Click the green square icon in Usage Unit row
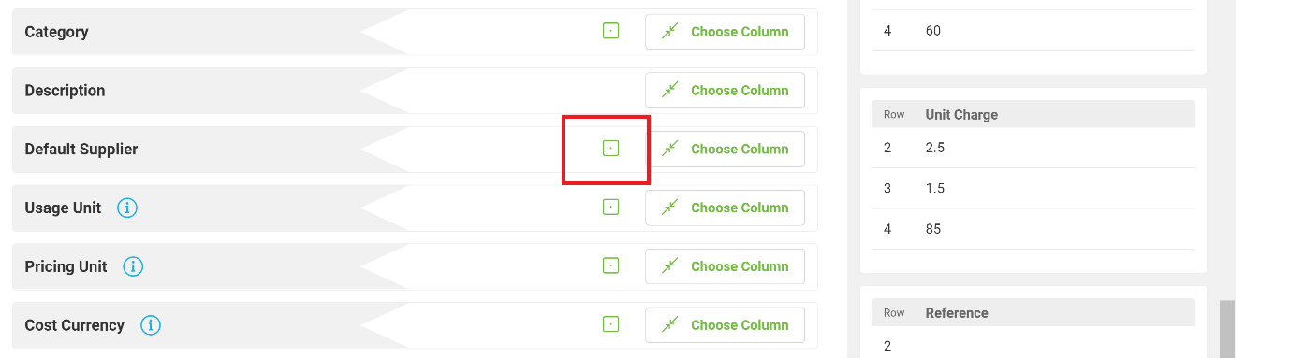Image resolution: width=1290 pixels, height=358 pixels. pyautogui.click(x=610, y=208)
